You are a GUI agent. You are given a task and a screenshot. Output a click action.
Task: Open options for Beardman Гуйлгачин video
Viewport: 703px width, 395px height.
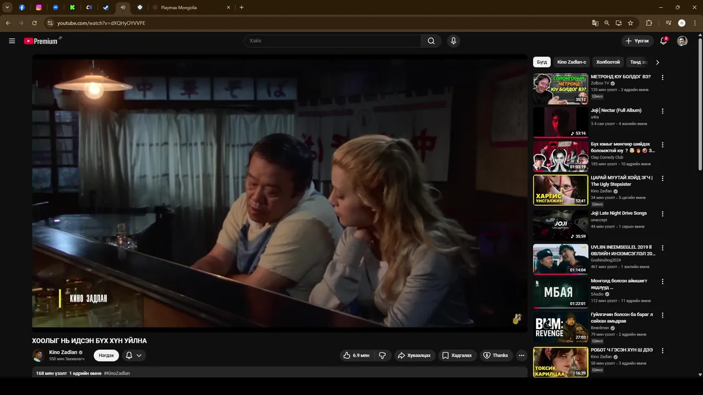tap(662, 315)
